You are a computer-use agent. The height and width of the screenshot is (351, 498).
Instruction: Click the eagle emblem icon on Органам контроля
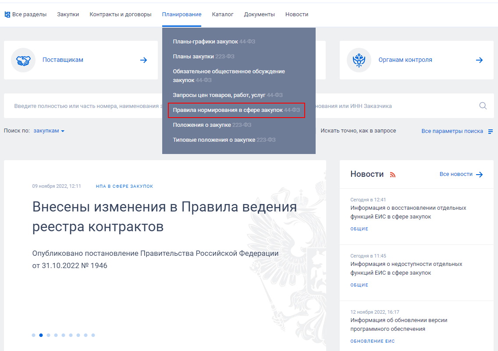click(x=359, y=60)
